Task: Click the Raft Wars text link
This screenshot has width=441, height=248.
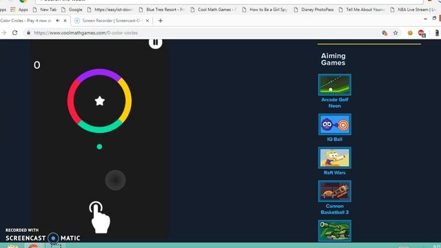Action: pos(334,173)
